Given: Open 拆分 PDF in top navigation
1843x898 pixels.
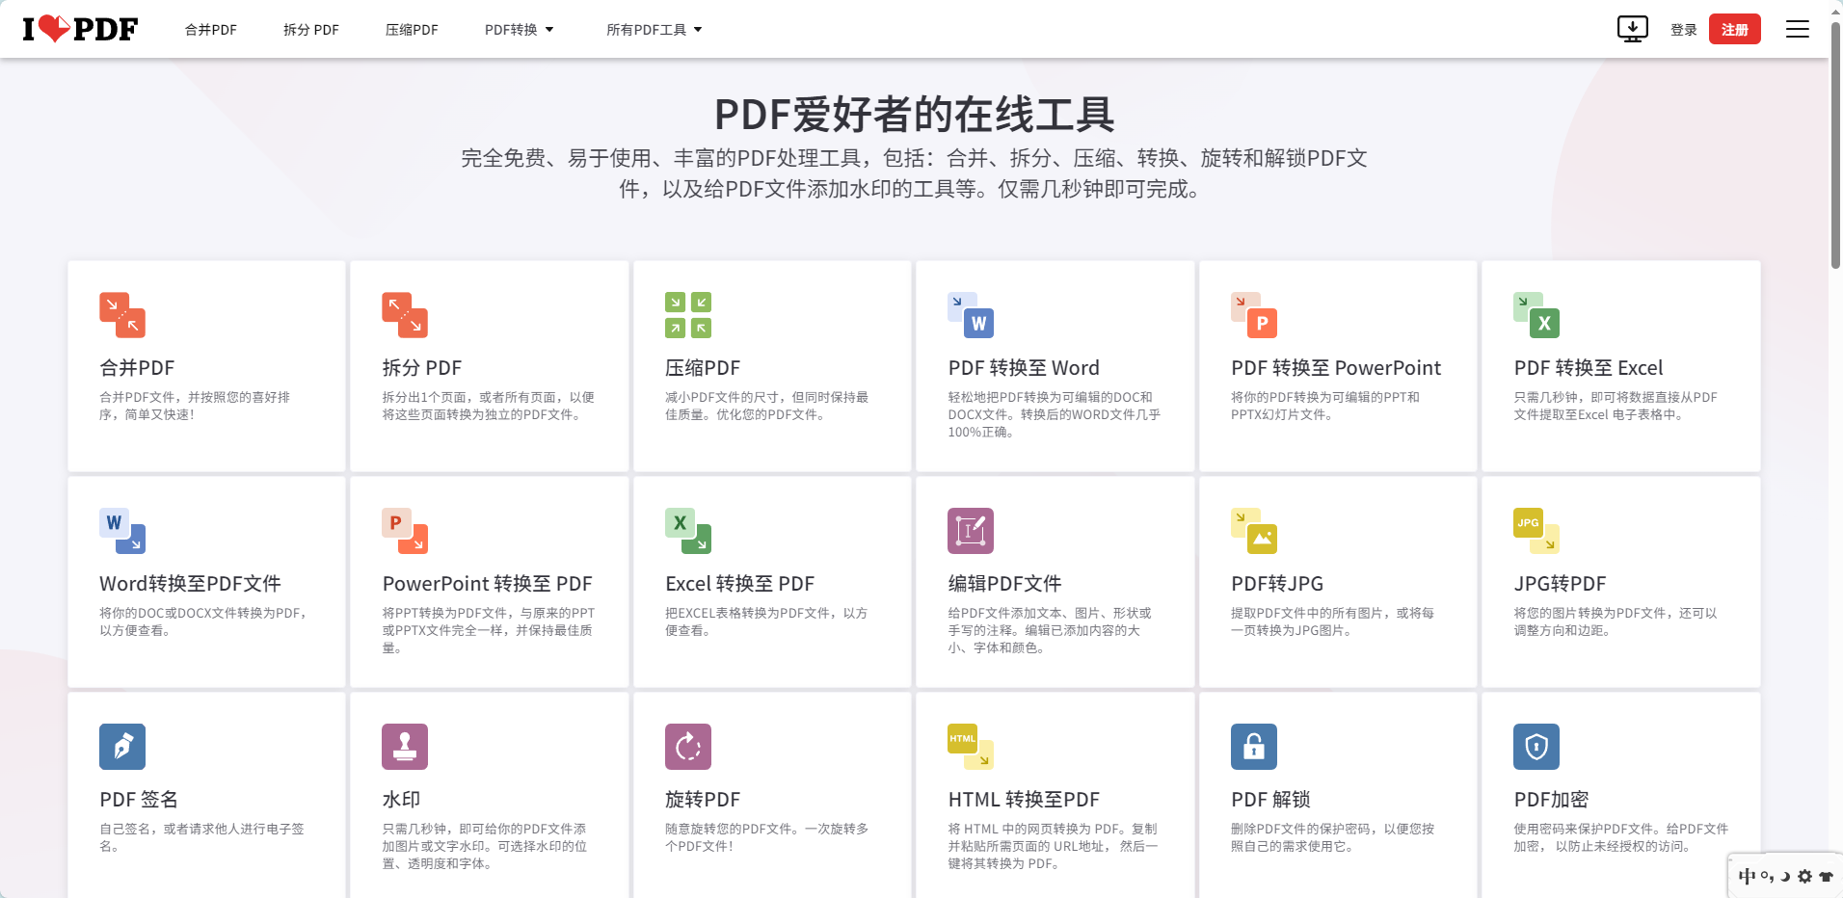Looking at the screenshot, I should pos(311,30).
